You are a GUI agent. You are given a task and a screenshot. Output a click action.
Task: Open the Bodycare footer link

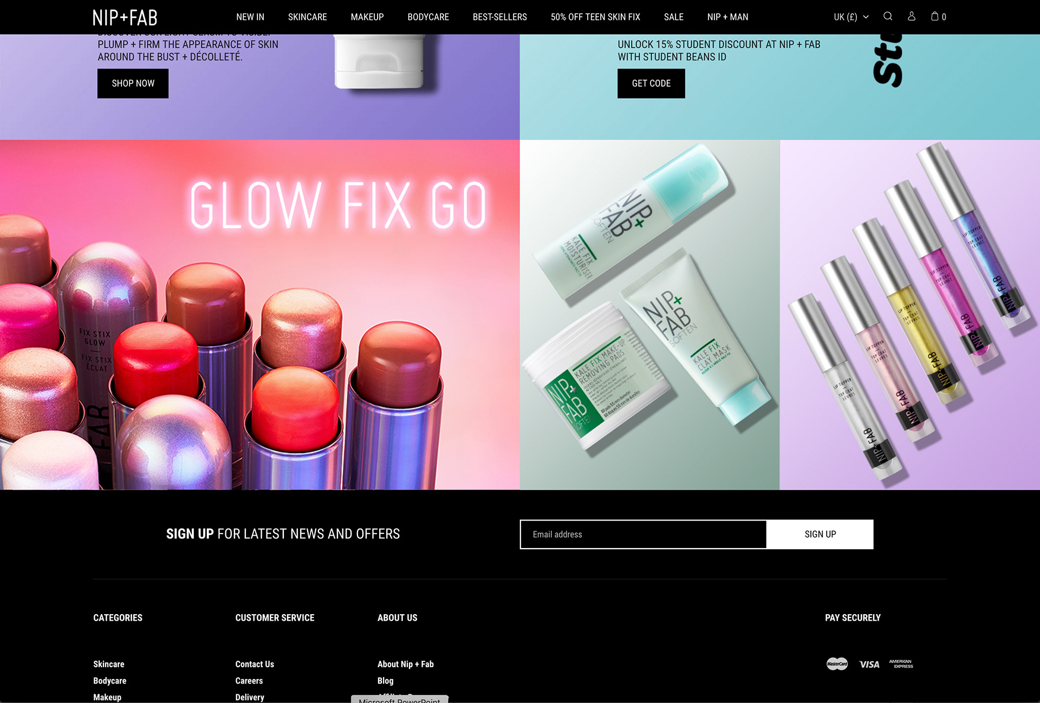tap(110, 681)
